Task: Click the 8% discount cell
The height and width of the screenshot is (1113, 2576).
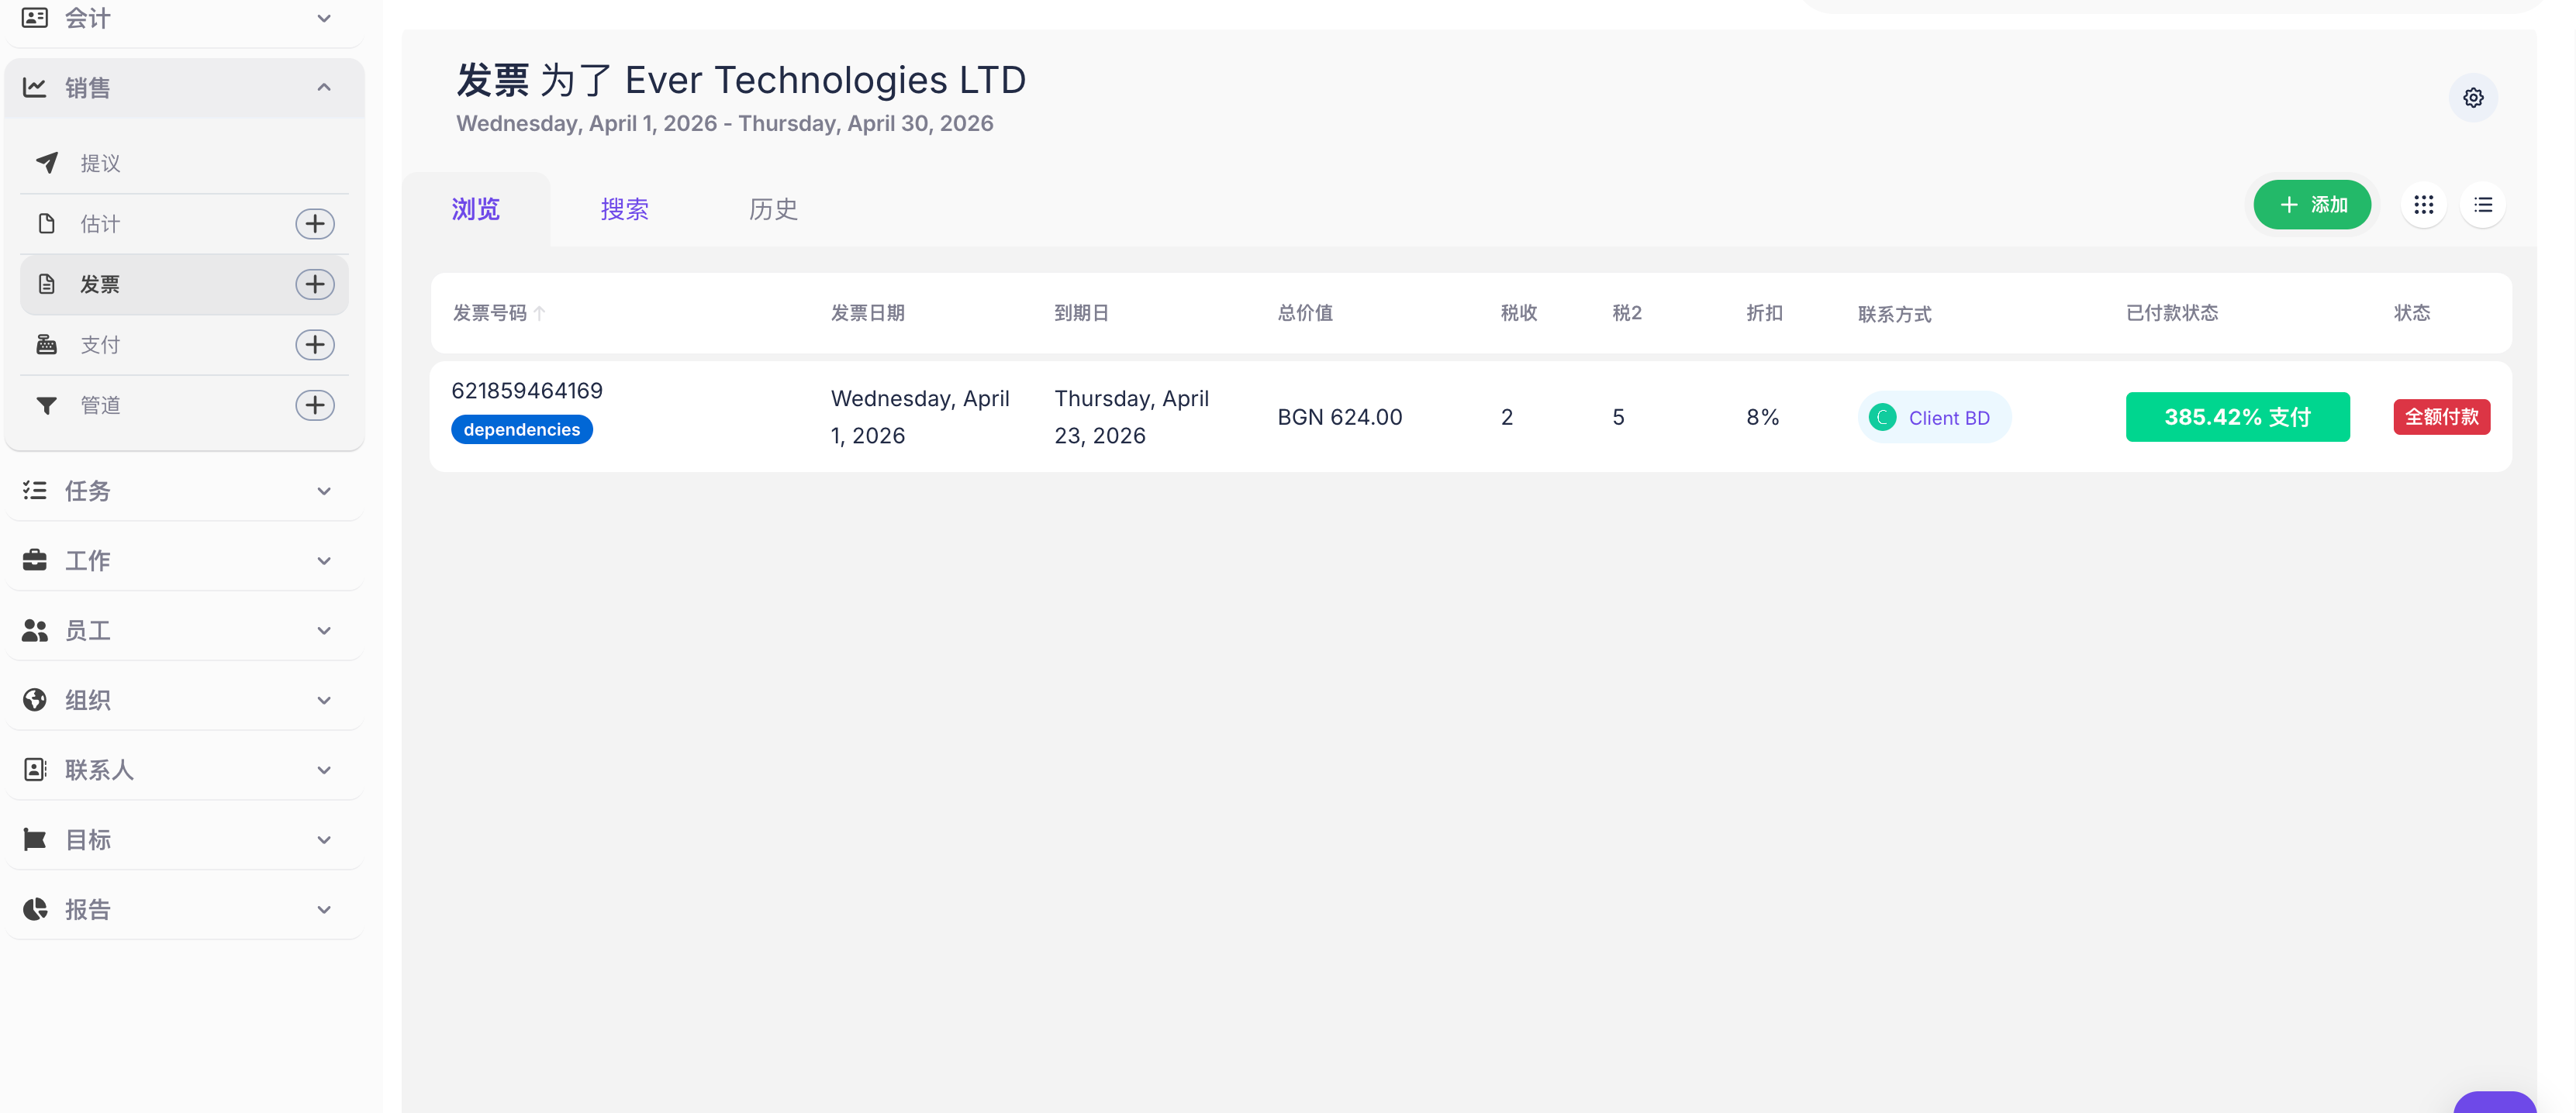Action: [1763, 417]
